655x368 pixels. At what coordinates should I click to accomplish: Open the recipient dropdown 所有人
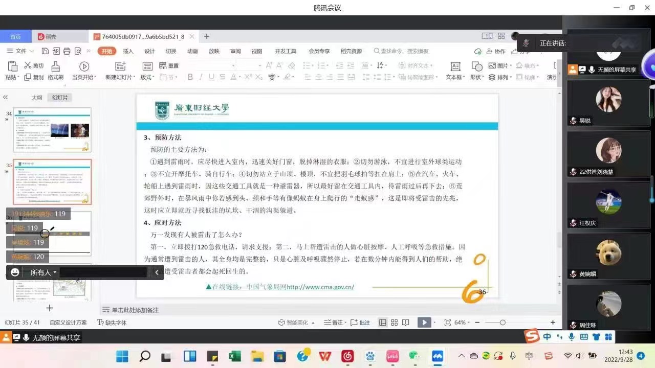pyautogui.click(x=43, y=272)
